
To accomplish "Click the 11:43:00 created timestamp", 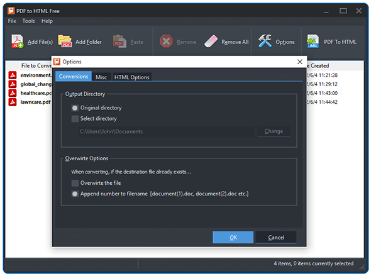I will pyautogui.click(x=322, y=93).
